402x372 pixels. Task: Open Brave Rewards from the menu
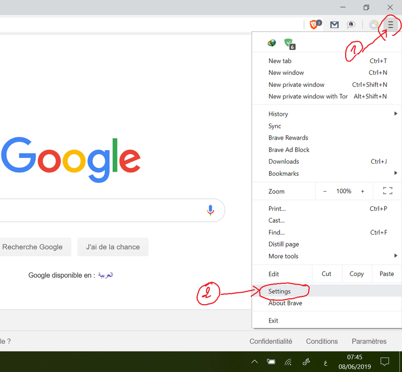click(327, 138)
